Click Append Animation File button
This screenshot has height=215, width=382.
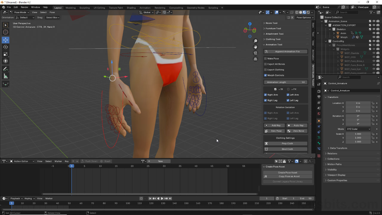pyautogui.click(x=286, y=52)
